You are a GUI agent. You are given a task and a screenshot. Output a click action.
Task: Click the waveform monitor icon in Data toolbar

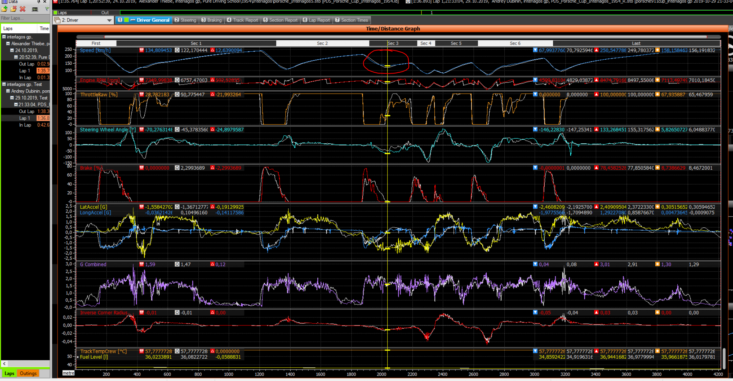coord(35,9)
